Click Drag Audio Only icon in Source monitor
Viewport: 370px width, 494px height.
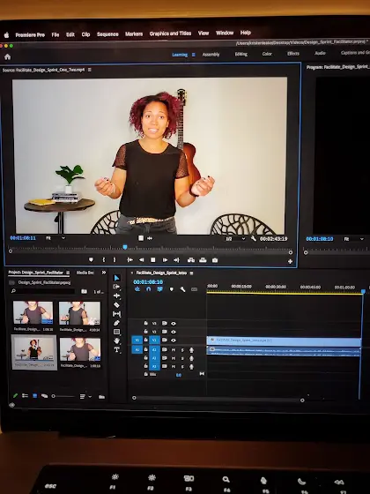(150, 238)
